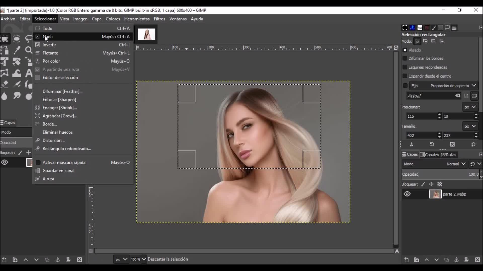The image size is (483, 271).
Task: Choose Invertir from Seleccionar menu
Action: (49, 45)
